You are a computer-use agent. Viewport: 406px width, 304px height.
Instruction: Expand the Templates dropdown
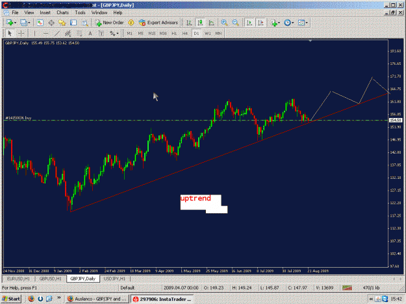pos(307,23)
